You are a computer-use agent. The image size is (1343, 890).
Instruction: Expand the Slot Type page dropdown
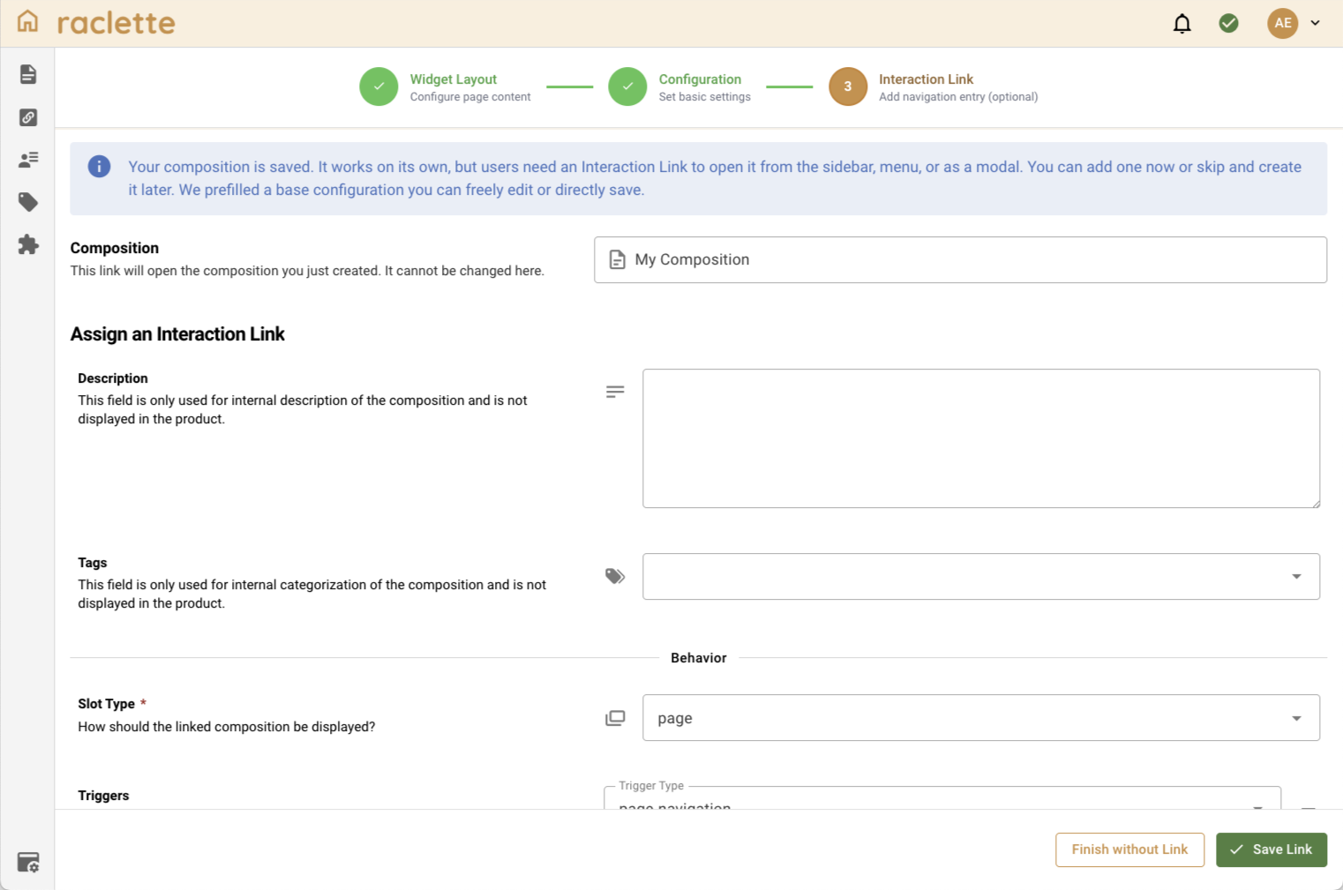(x=981, y=717)
